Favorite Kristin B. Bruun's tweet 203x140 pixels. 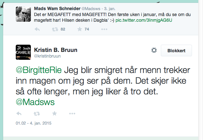(x=54, y=114)
